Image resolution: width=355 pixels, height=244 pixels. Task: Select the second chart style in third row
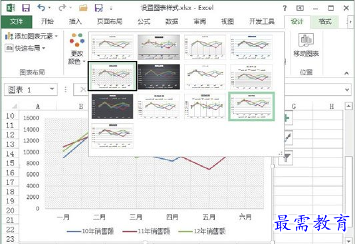pos(159,106)
